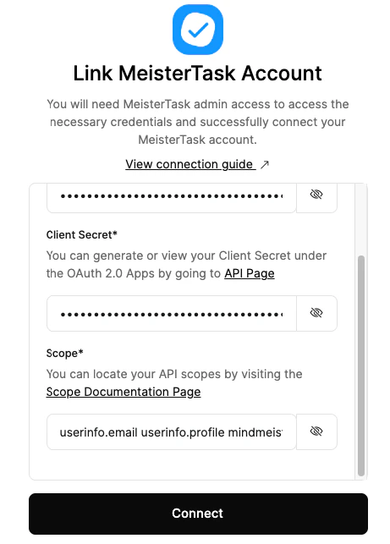Open the Scope Documentation Page link
The height and width of the screenshot is (544, 390).
(124, 392)
